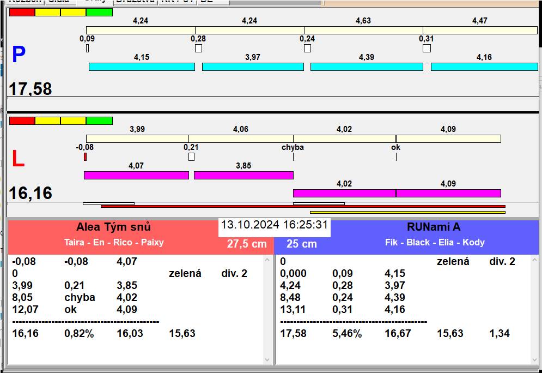The image size is (542, 373).
Task: Click the small box under 0,28 in lane P
Action: (x=198, y=49)
